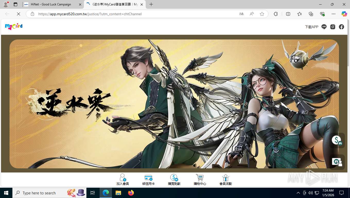Screen dimensions: 350x198
Task: Open Edge from the taskbar
Action: [x=106, y=193]
